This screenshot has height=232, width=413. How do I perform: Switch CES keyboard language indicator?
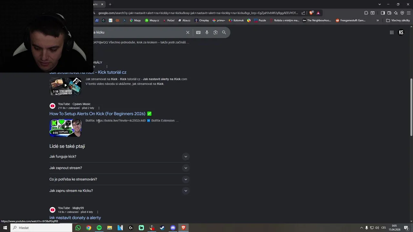tap(384, 228)
